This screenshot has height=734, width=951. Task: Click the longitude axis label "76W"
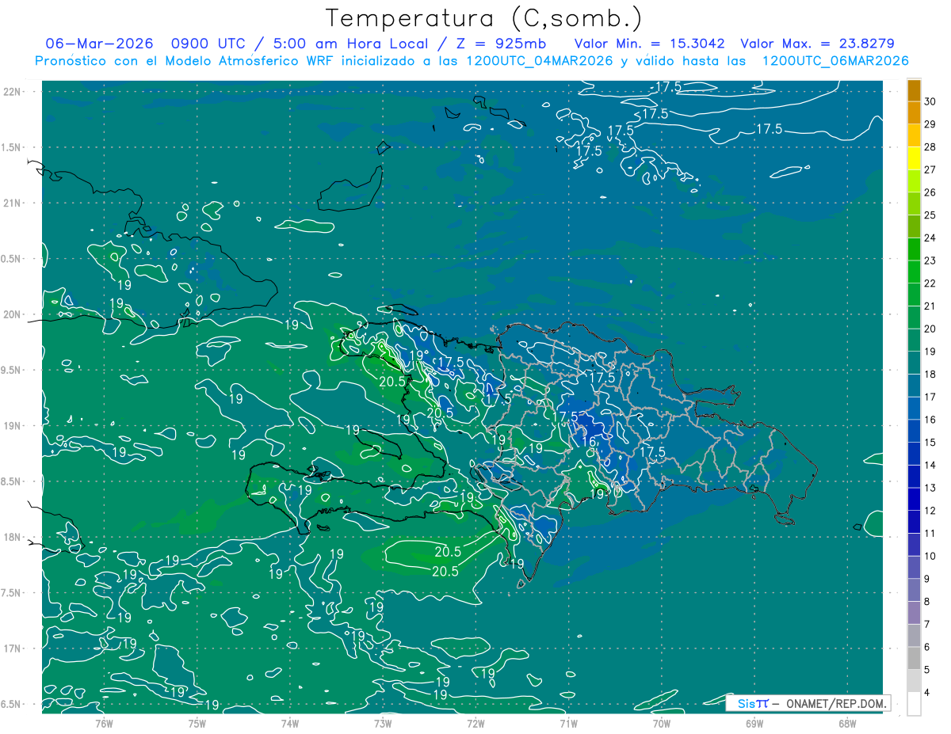tap(104, 722)
